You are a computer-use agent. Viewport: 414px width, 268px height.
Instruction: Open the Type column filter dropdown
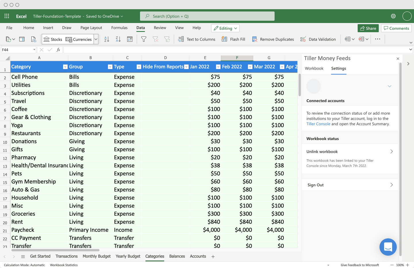[139, 67]
